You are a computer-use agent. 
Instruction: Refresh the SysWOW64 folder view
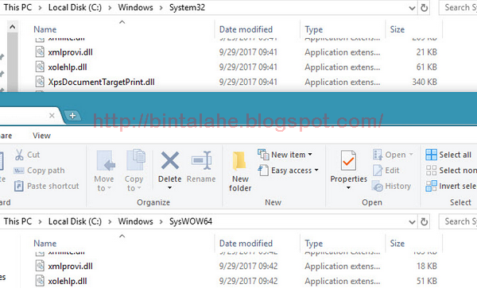[424, 222]
